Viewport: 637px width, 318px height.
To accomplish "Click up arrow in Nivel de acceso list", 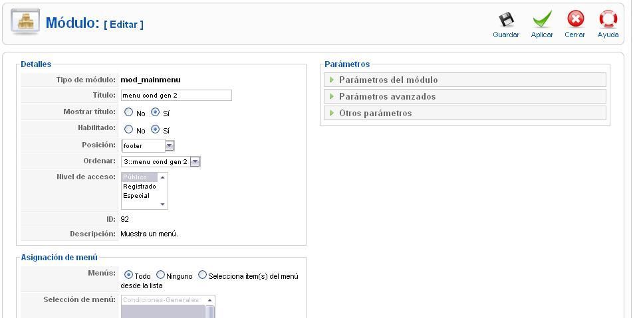I will tap(162, 177).
